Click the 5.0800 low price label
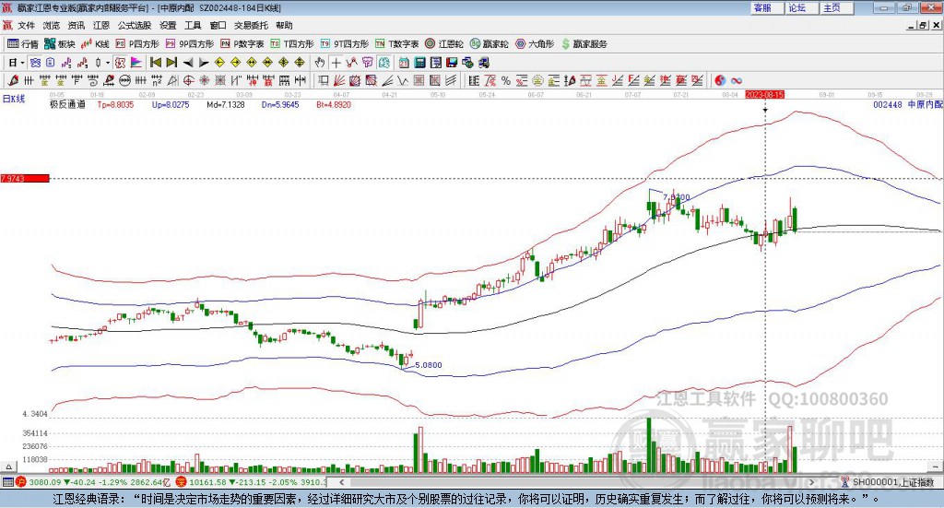944x508 pixels. (x=429, y=365)
